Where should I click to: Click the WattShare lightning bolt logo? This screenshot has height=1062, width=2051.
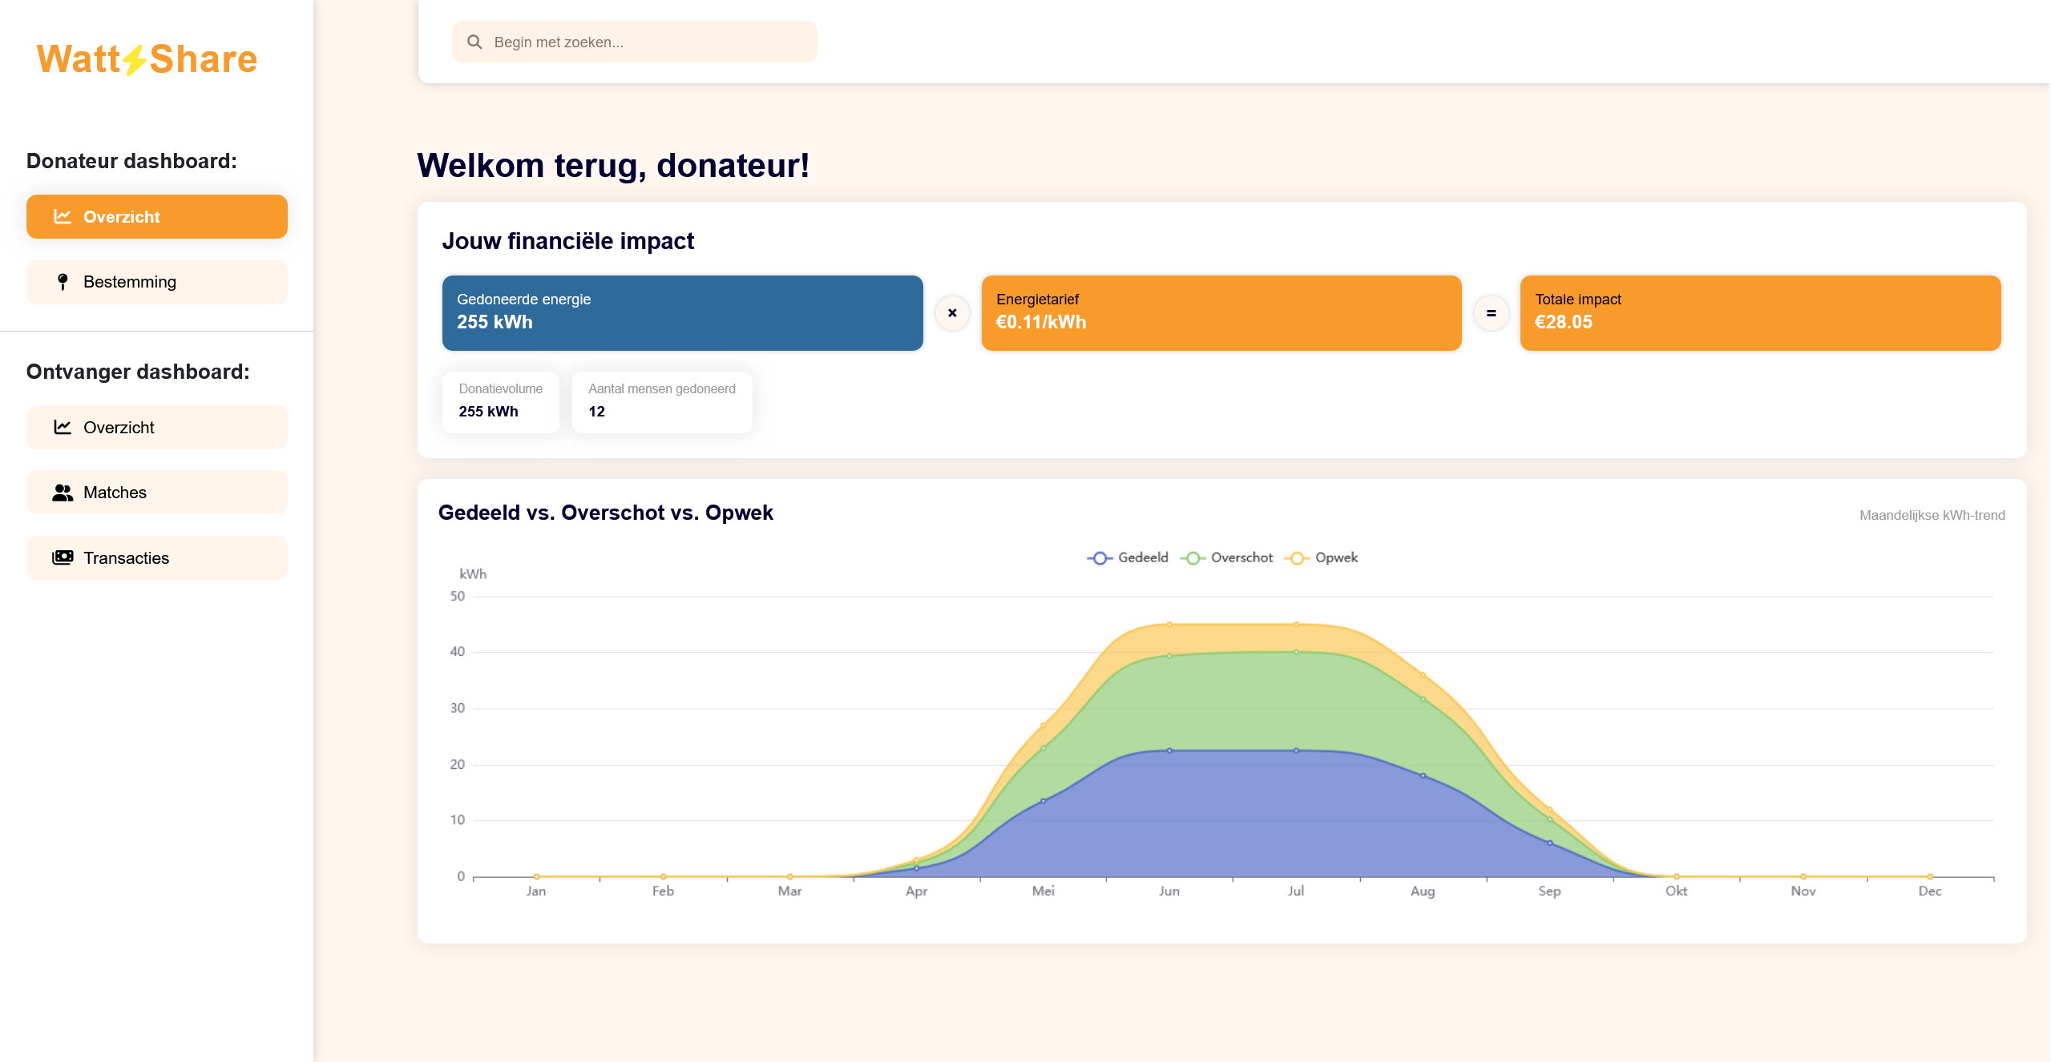tap(135, 60)
